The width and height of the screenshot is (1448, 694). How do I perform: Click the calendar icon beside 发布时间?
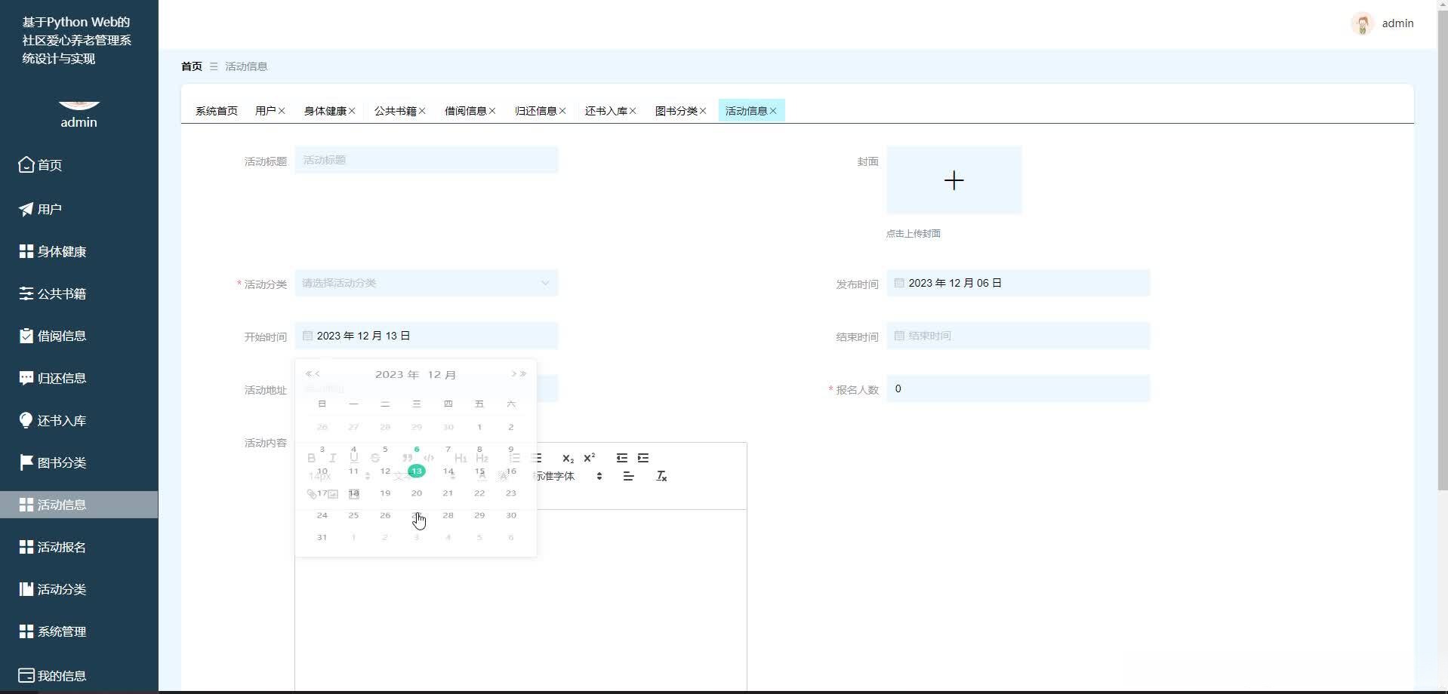click(898, 283)
